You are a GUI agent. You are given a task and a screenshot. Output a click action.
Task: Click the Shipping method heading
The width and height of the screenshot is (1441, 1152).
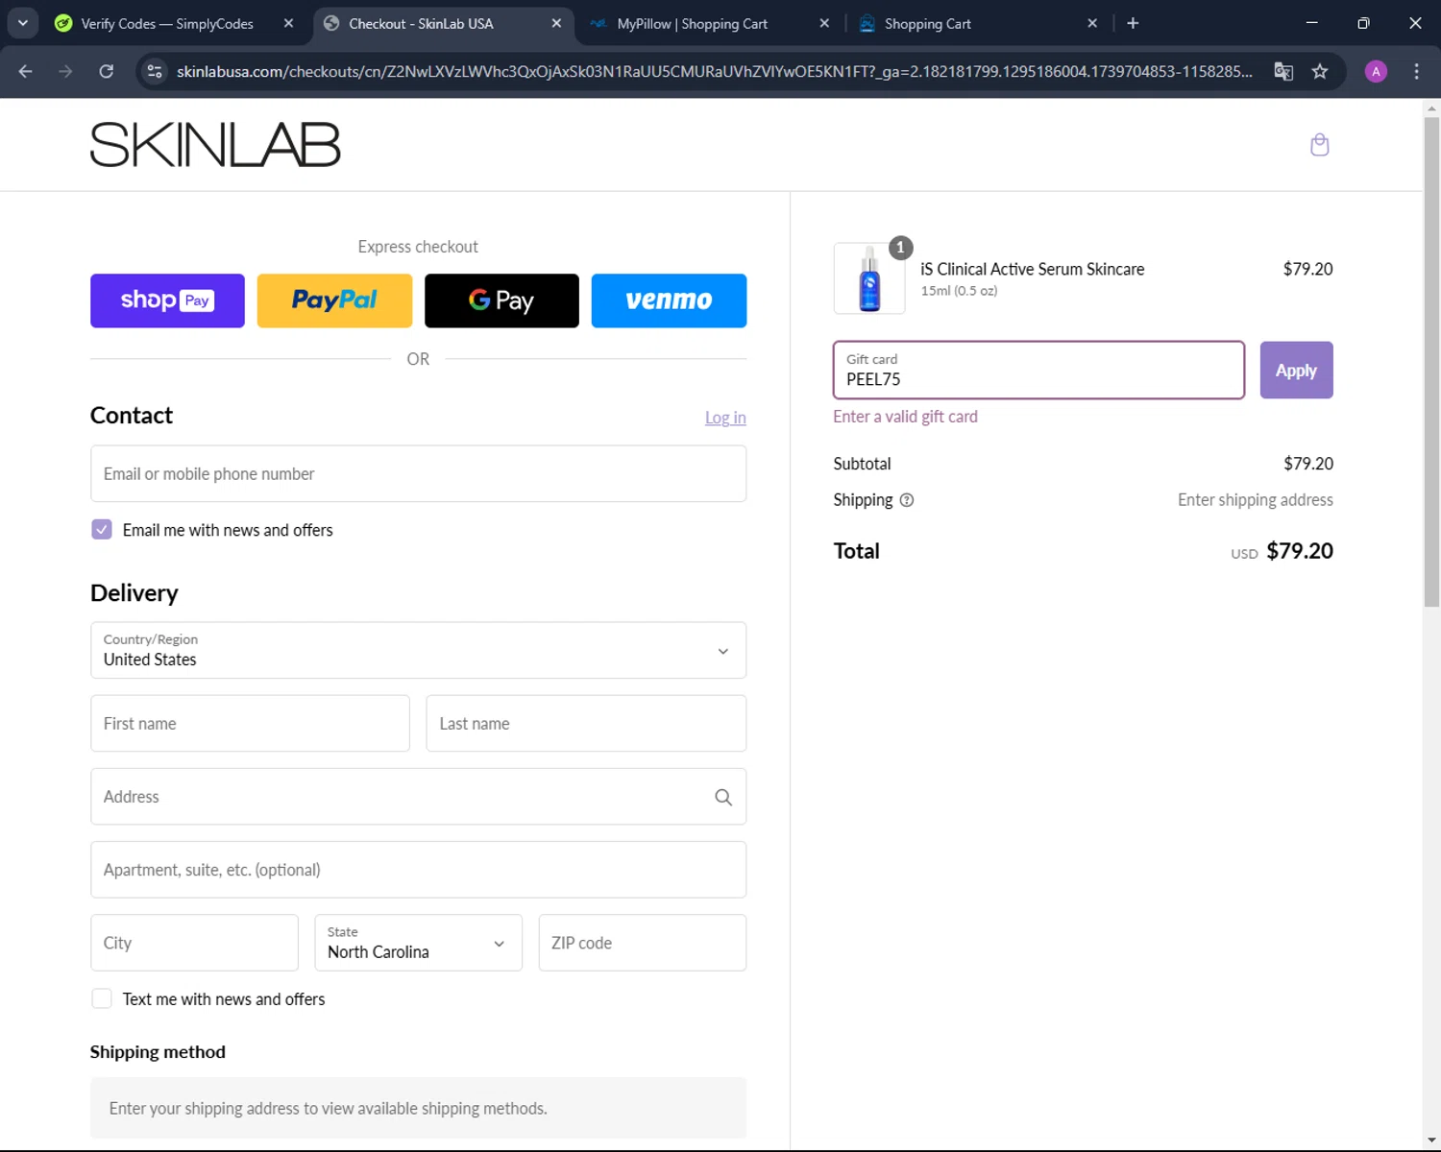(x=158, y=1052)
